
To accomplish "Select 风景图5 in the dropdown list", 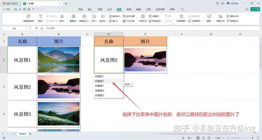I will [108, 95].
